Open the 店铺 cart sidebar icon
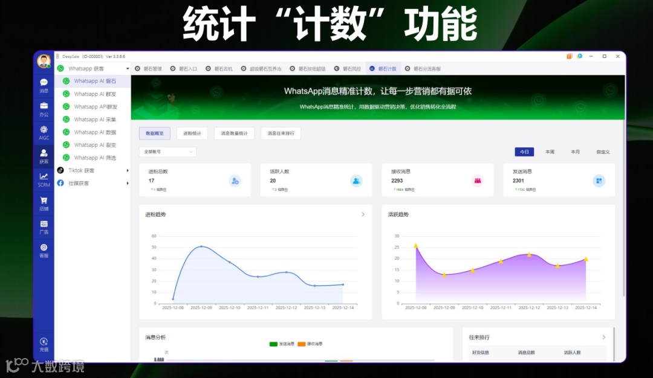 point(44,203)
